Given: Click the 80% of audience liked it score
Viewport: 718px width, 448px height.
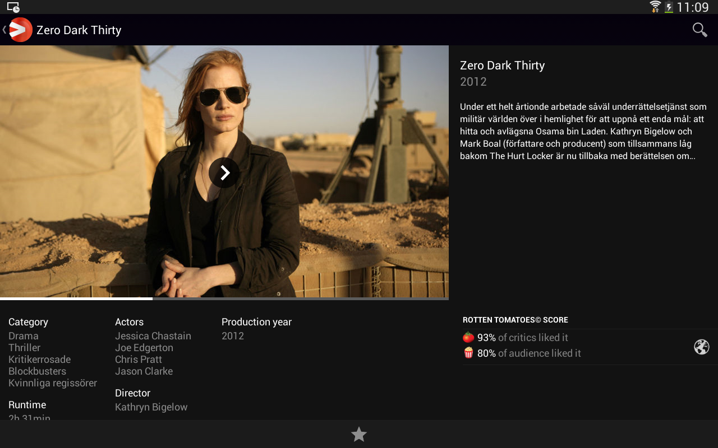Looking at the screenshot, I should click(529, 353).
